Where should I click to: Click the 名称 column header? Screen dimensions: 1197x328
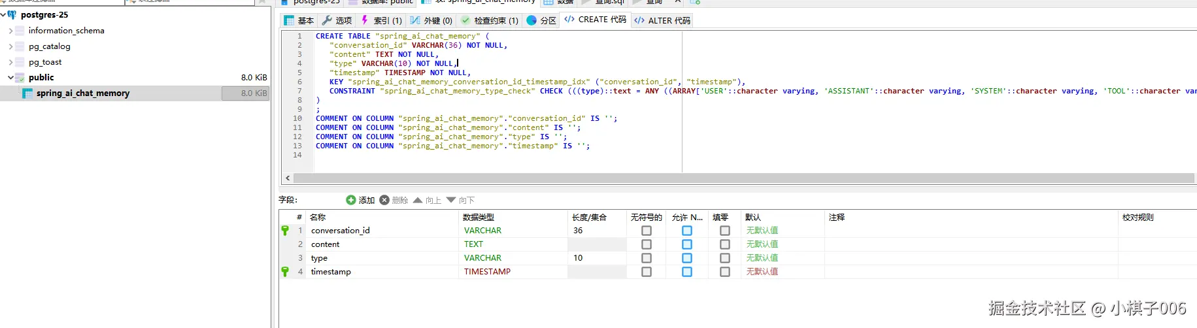[x=383, y=217]
